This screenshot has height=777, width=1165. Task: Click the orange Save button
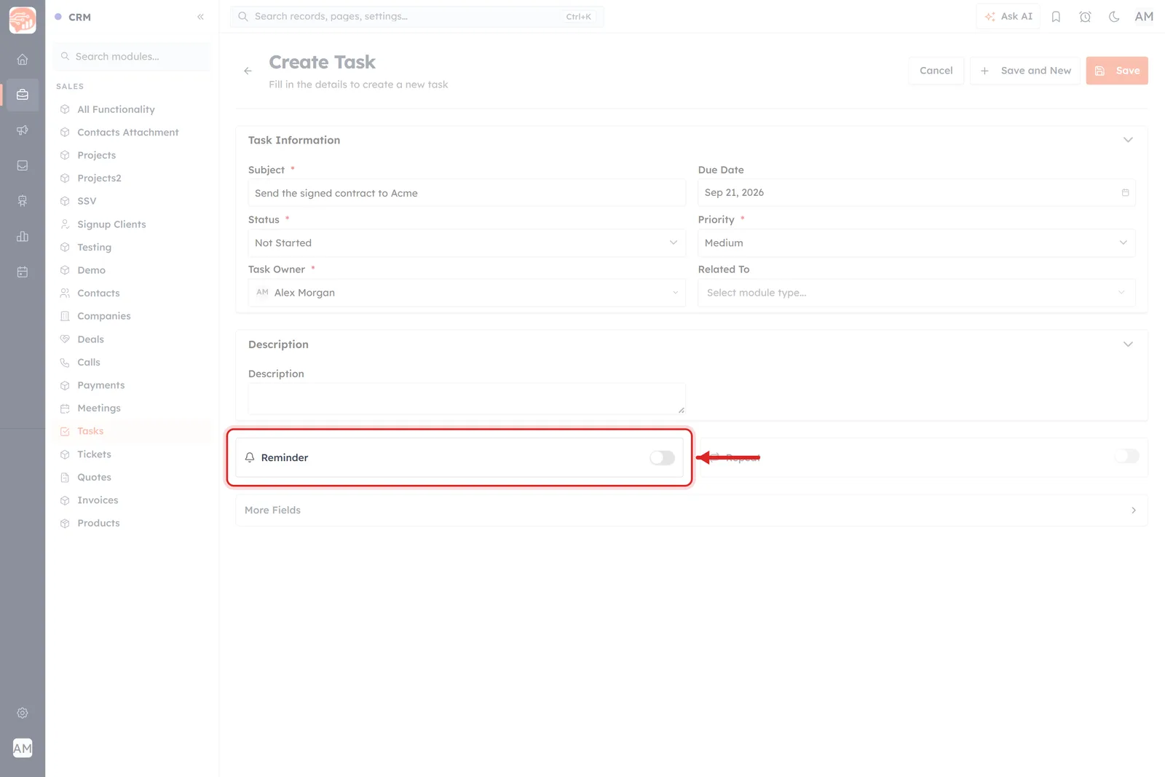coord(1117,71)
